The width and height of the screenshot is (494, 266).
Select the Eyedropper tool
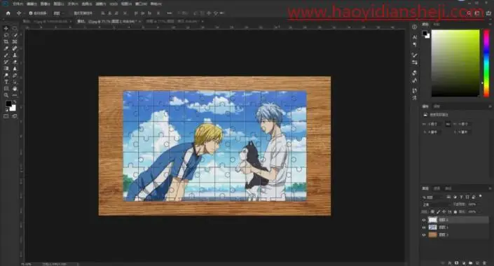(x=6, y=48)
